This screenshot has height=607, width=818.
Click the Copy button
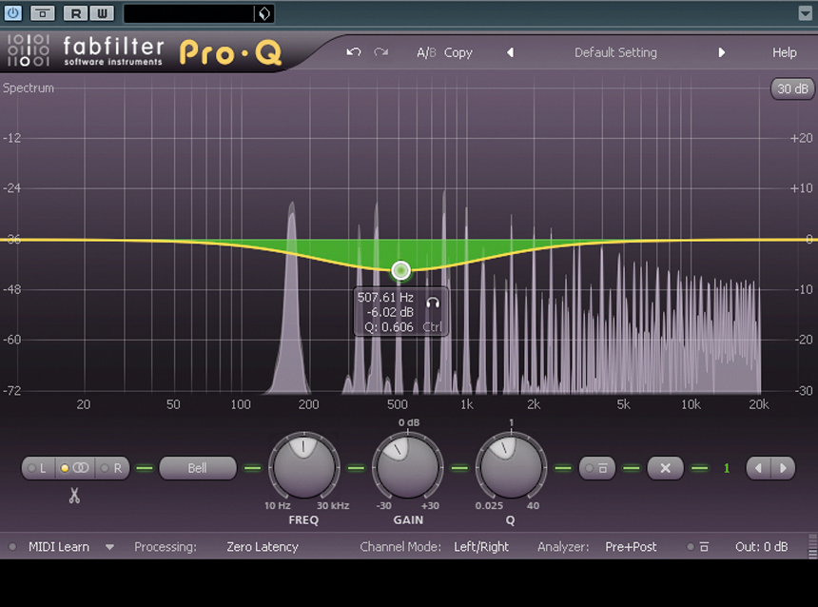coord(458,52)
